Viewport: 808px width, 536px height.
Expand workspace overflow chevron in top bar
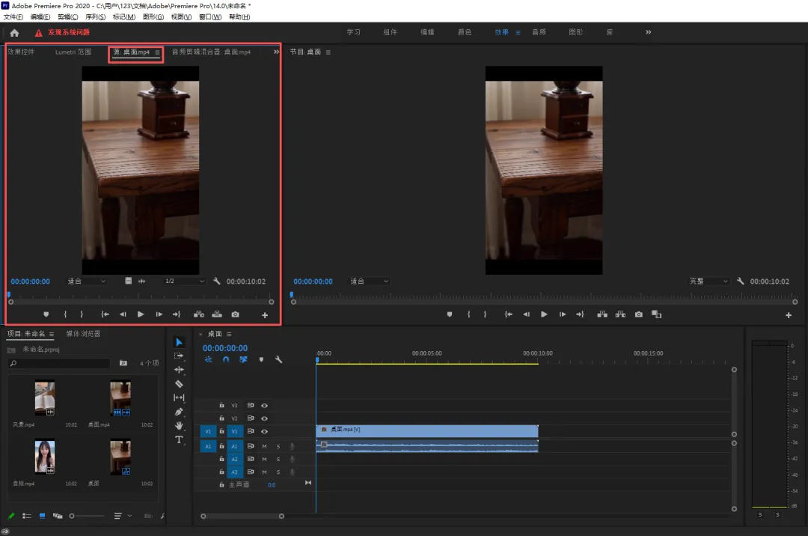point(648,32)
